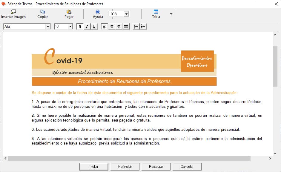Align text to the left

[x=104, y=27]
